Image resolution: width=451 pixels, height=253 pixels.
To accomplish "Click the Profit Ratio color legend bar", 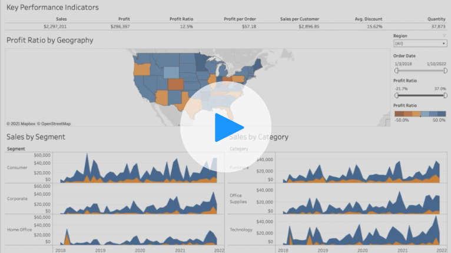I will [x=420, y=113].
